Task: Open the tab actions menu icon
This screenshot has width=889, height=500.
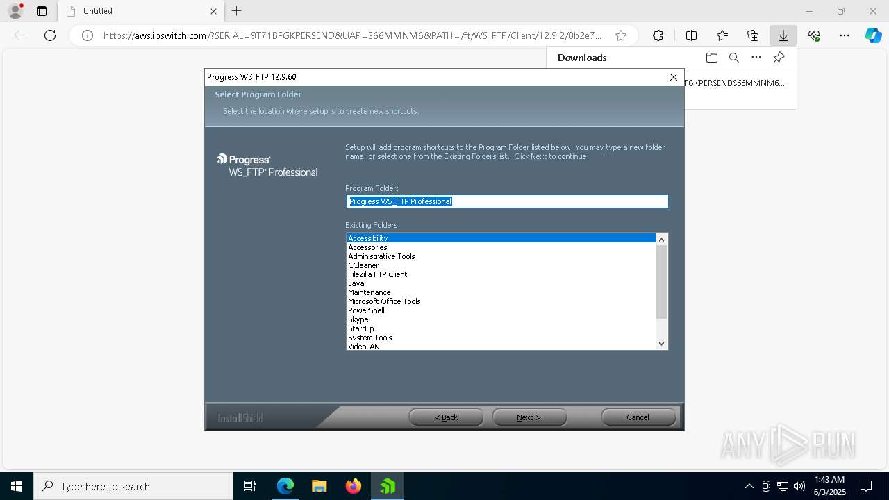Action: pos(42,11)
